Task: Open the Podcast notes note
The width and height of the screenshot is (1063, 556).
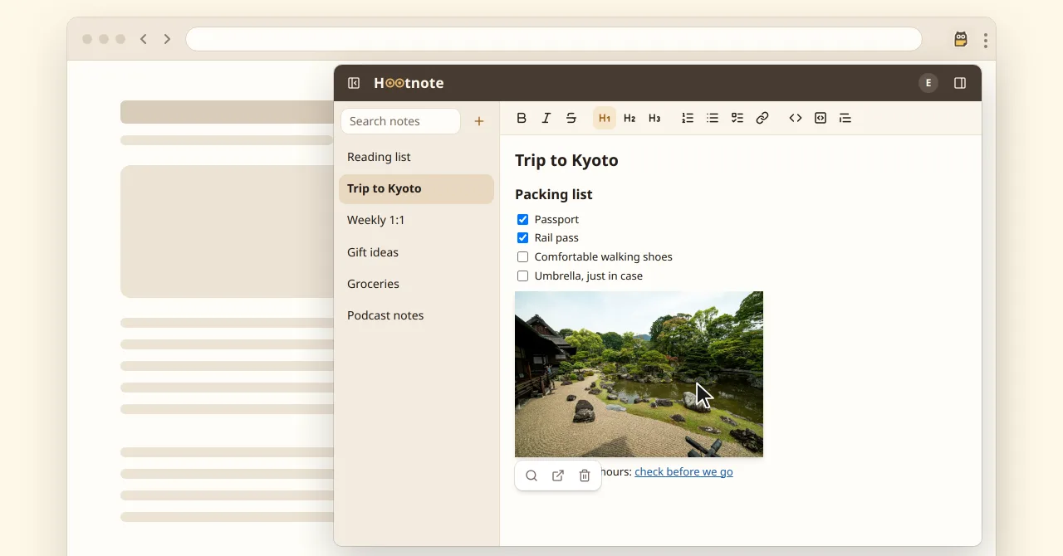Action: pyautogui.click(x=417, y=315)
